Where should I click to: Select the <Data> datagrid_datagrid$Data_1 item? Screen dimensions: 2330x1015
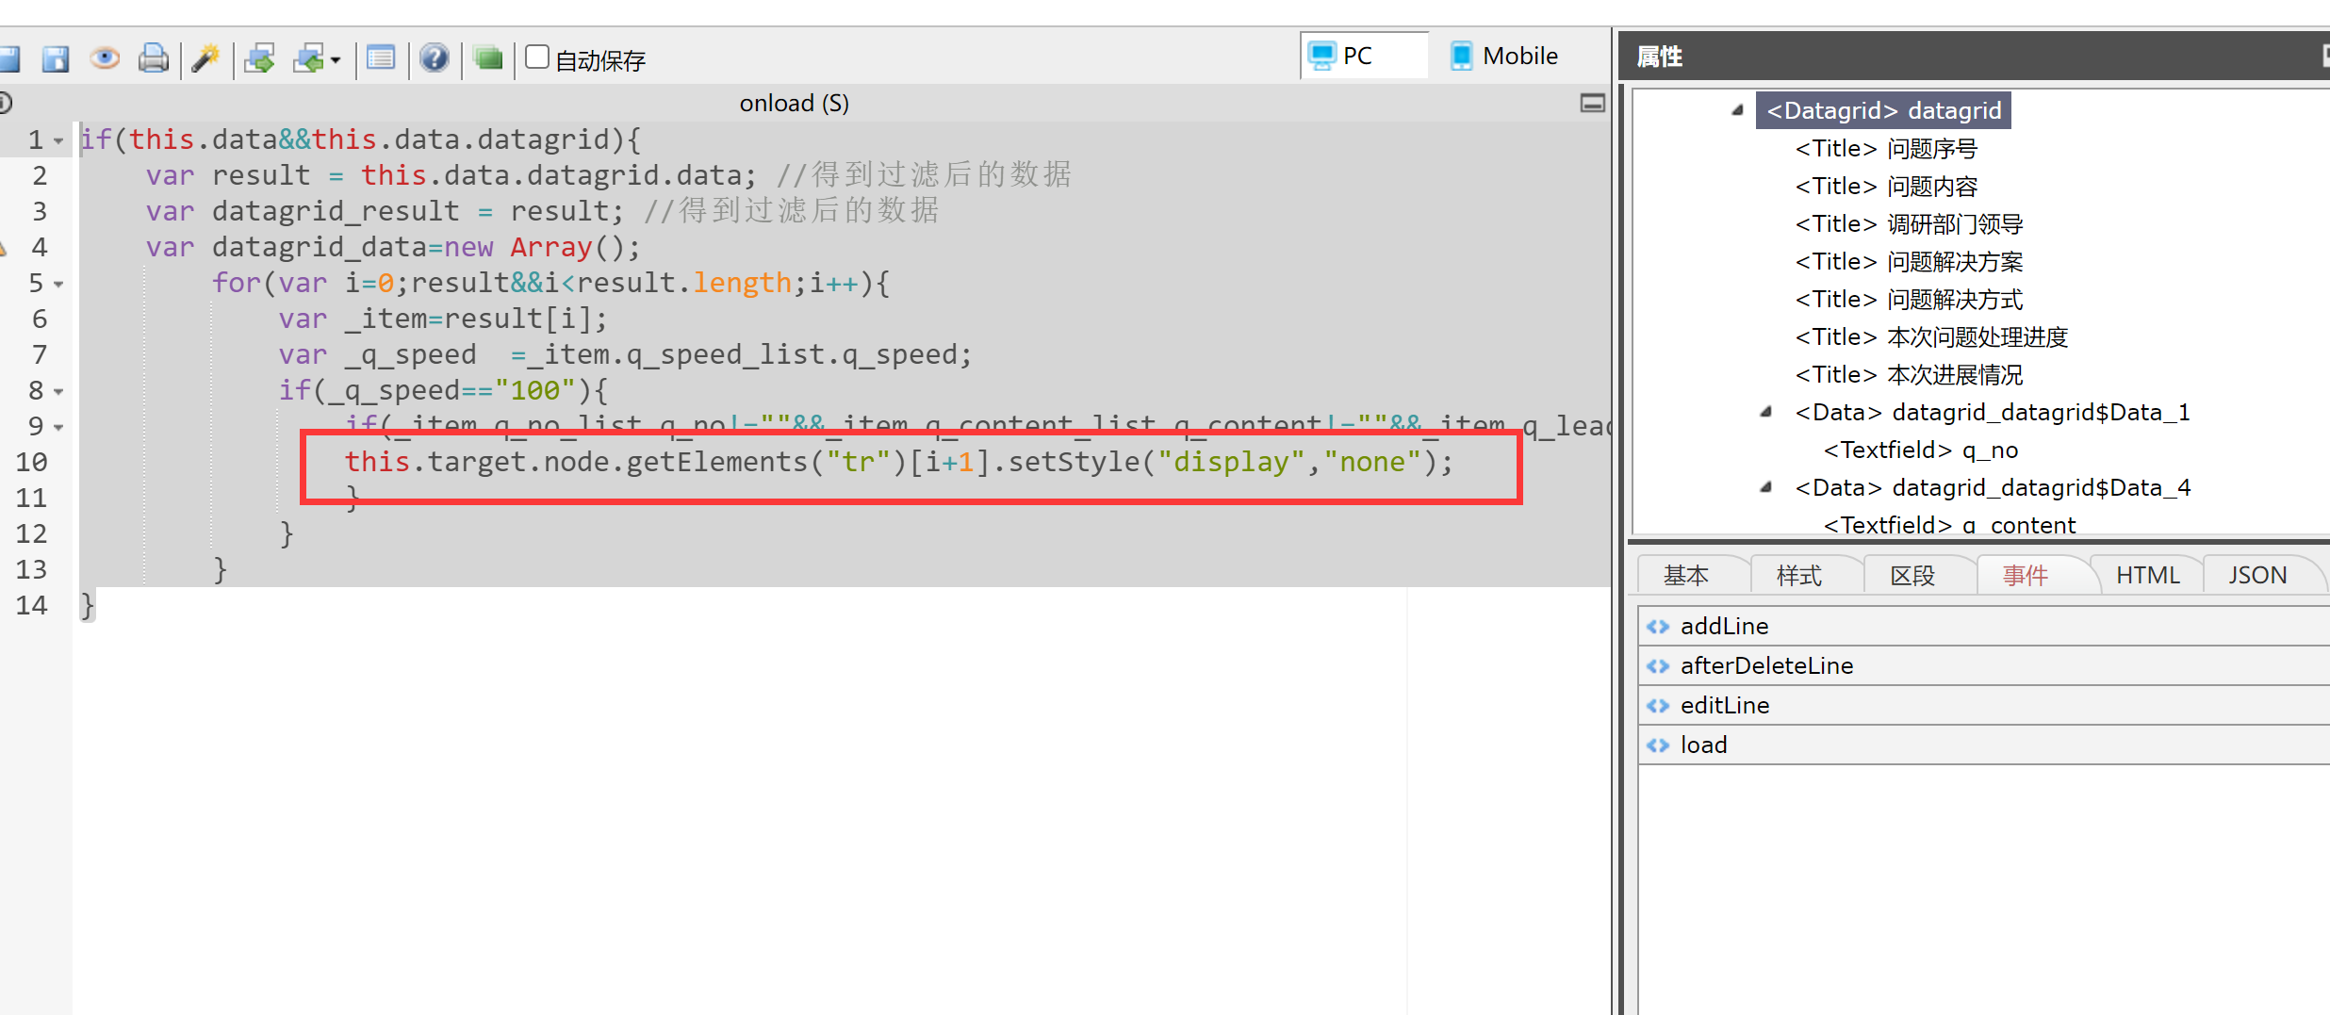(x=1993, y=412)
